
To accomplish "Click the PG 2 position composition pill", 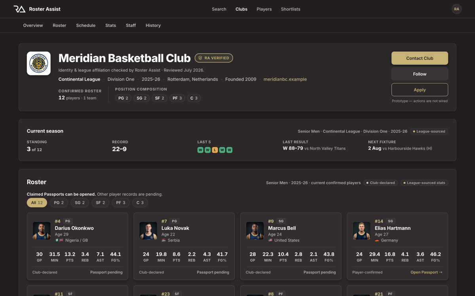I will coord(123,98).
